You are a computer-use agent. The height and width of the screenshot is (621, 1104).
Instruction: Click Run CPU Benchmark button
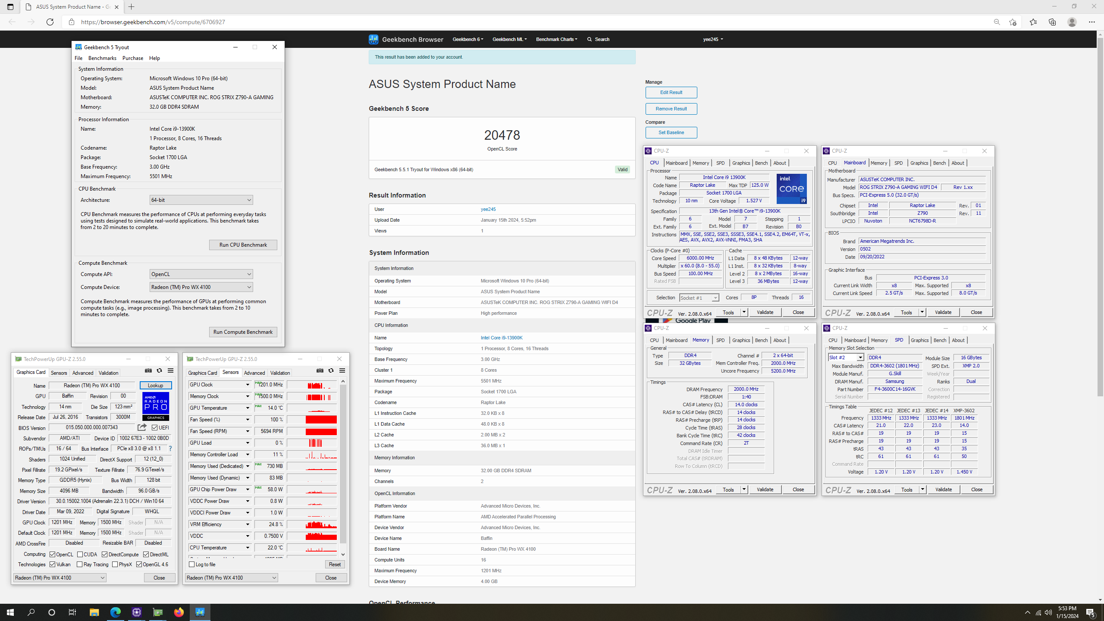(x=243, y=245)
